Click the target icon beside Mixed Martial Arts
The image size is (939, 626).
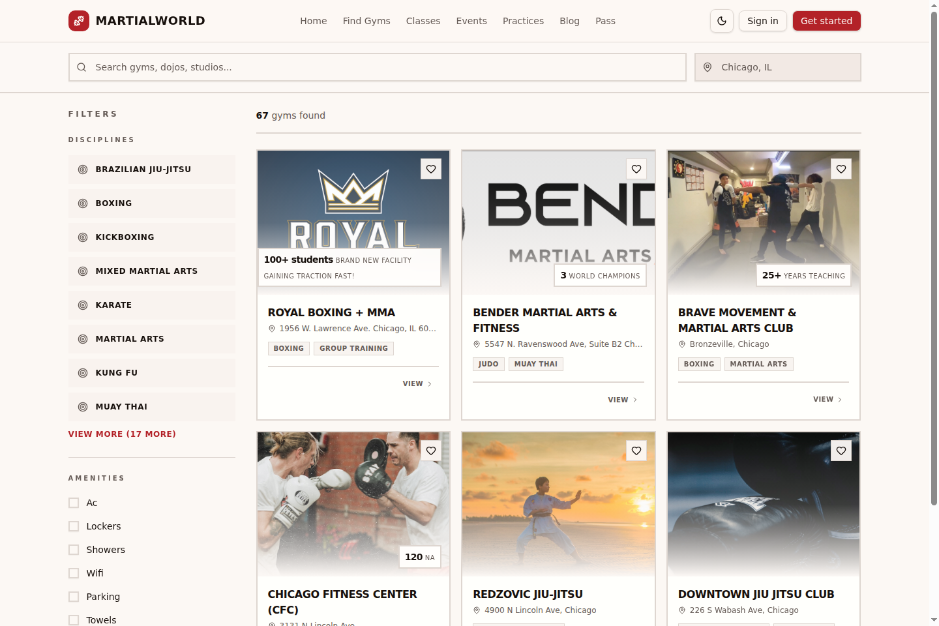point(83,271)
